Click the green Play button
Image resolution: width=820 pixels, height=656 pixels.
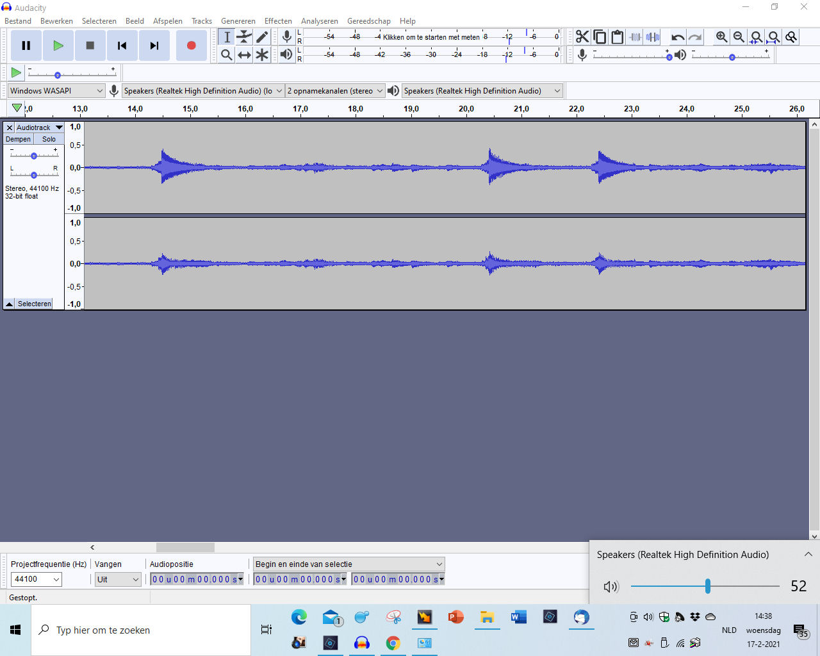58,45
